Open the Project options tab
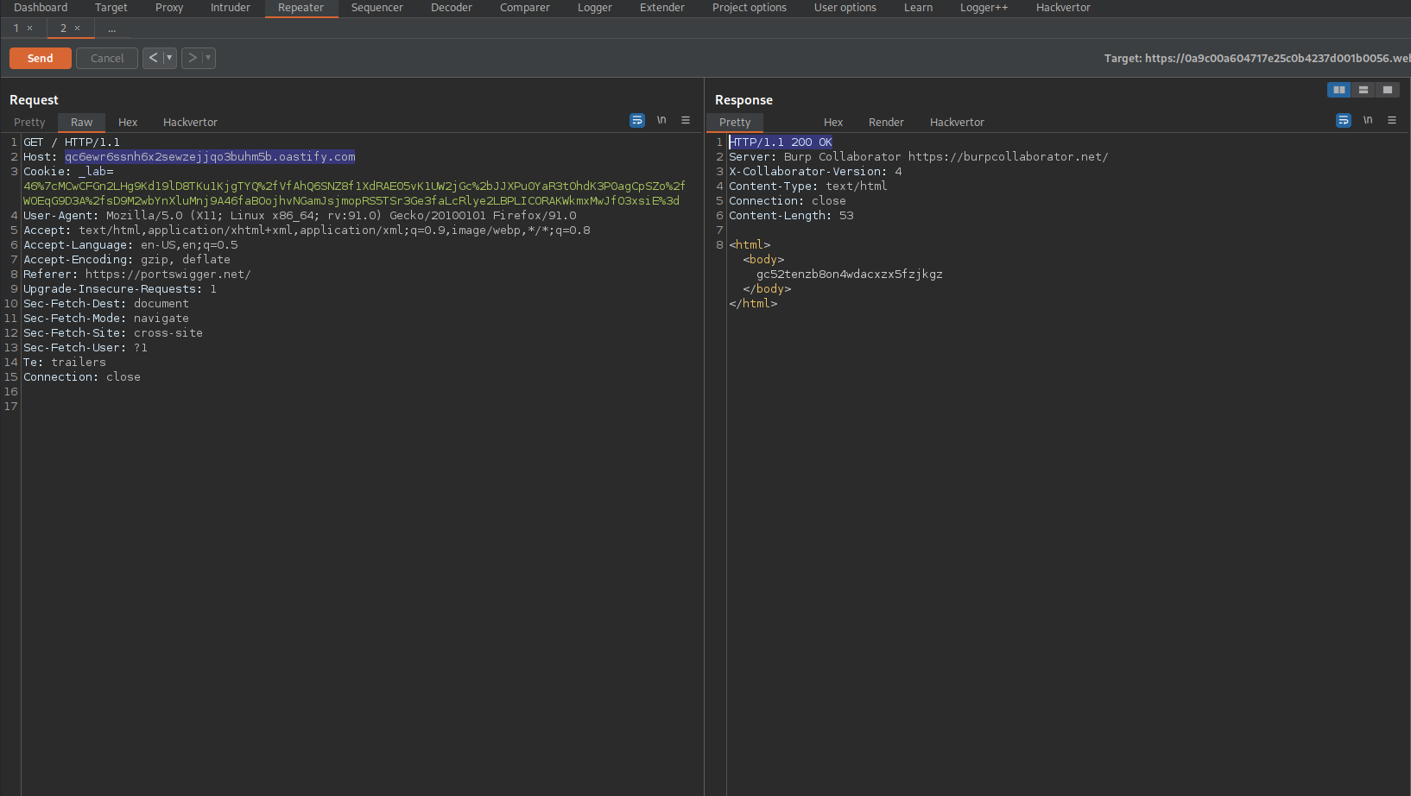The width and height of the screenshot is (1411, 796). pos(750,8)
